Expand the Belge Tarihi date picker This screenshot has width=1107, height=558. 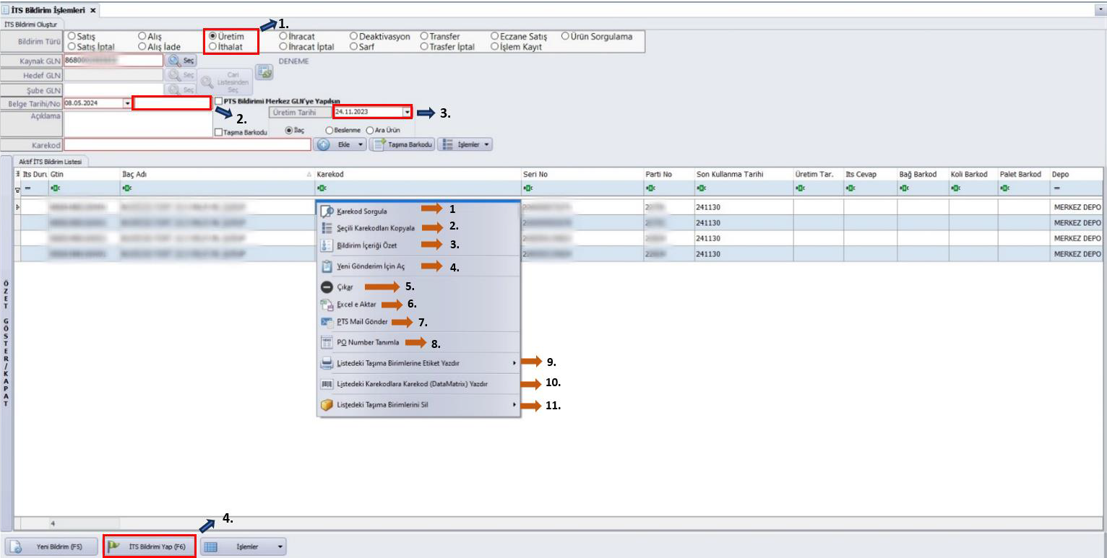(x=127, y=103)
